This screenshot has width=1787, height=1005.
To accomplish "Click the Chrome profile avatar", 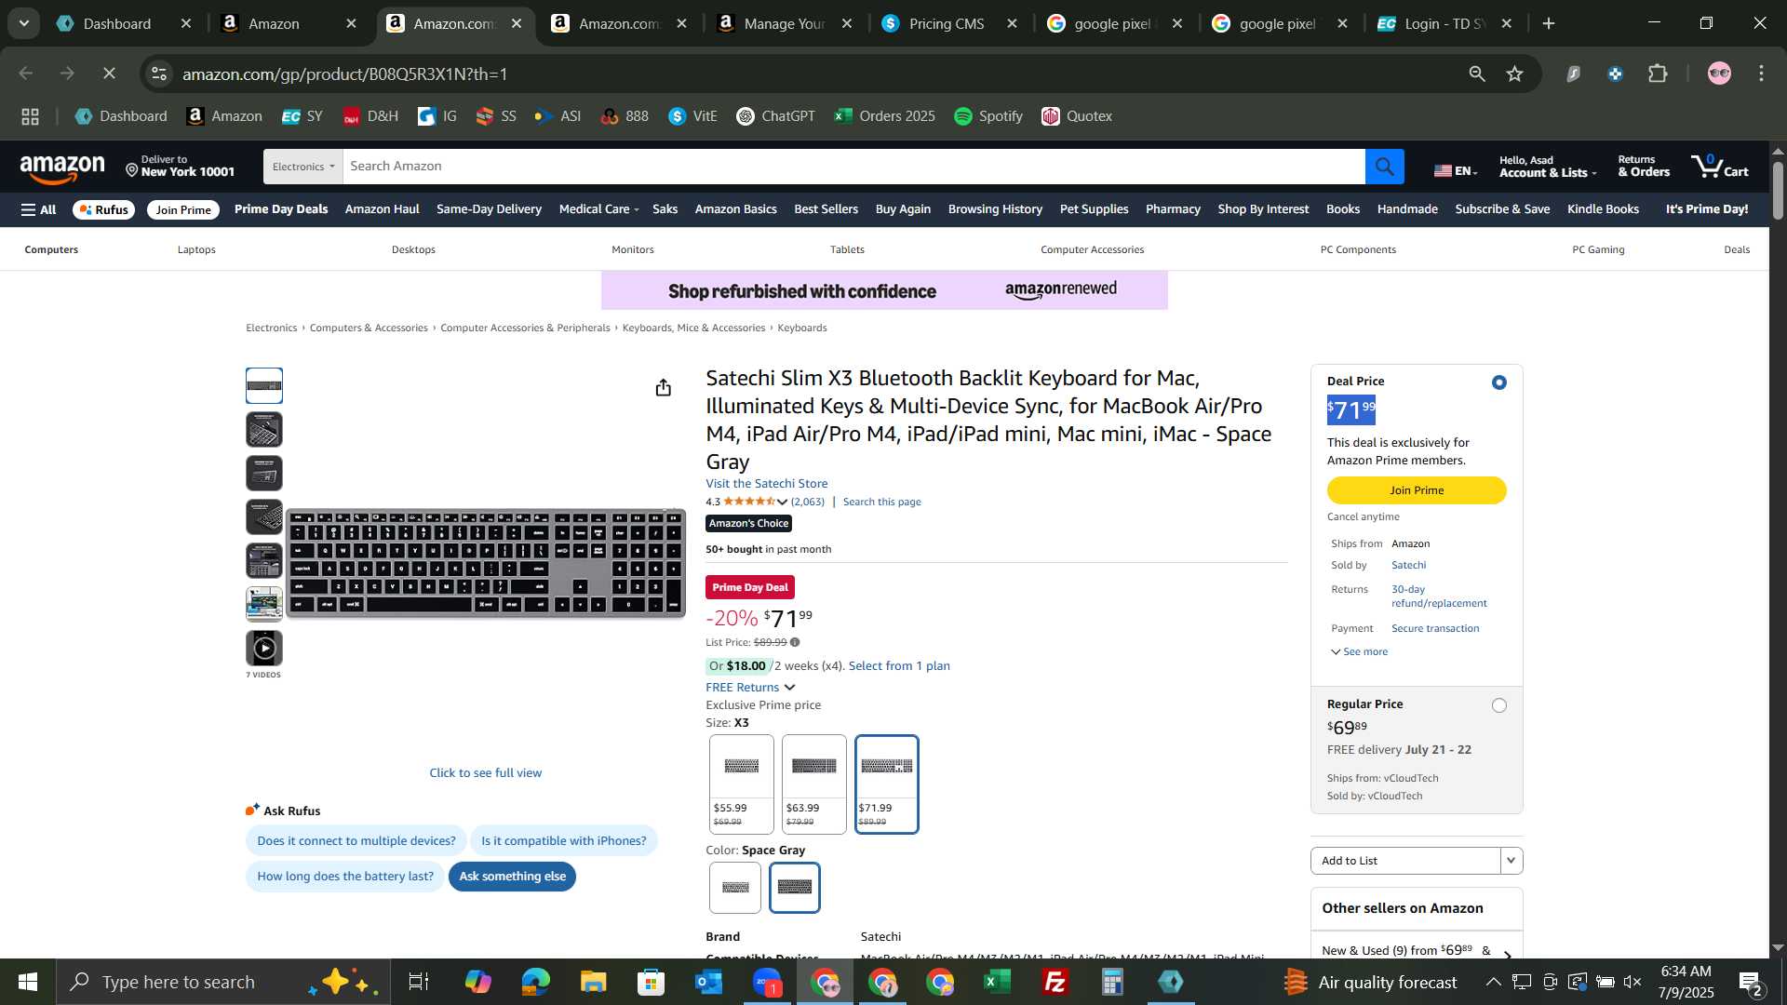I will pyautogui.click(x=1719, y=74).
